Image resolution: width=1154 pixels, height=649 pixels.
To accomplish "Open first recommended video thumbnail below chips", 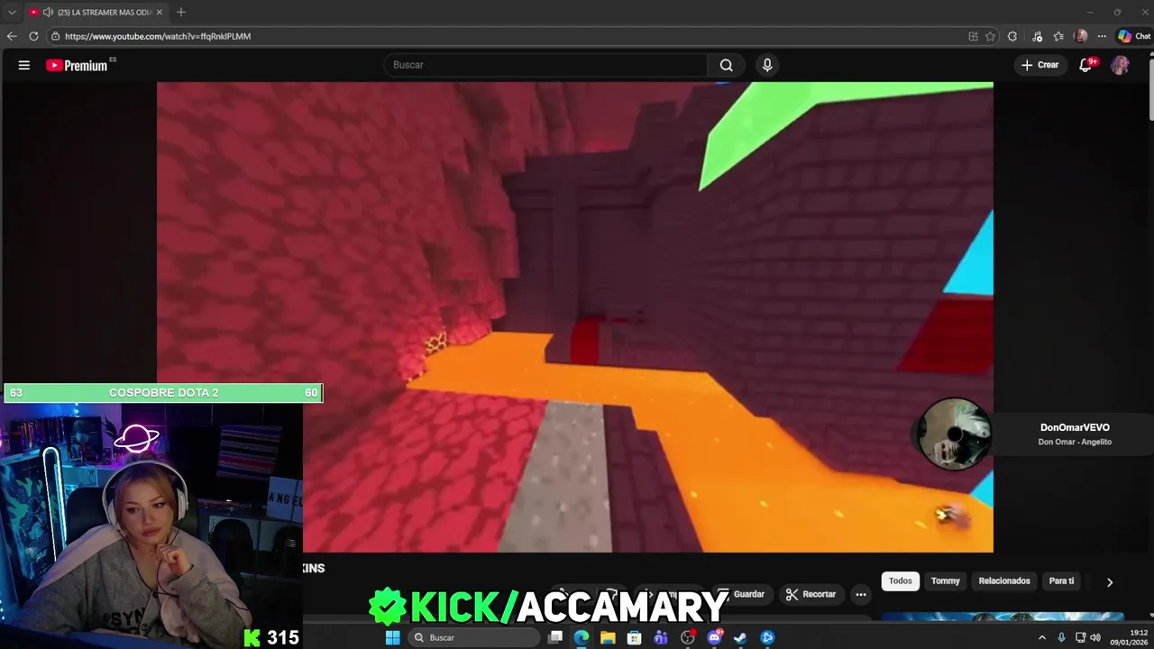I will (1003, 617).
